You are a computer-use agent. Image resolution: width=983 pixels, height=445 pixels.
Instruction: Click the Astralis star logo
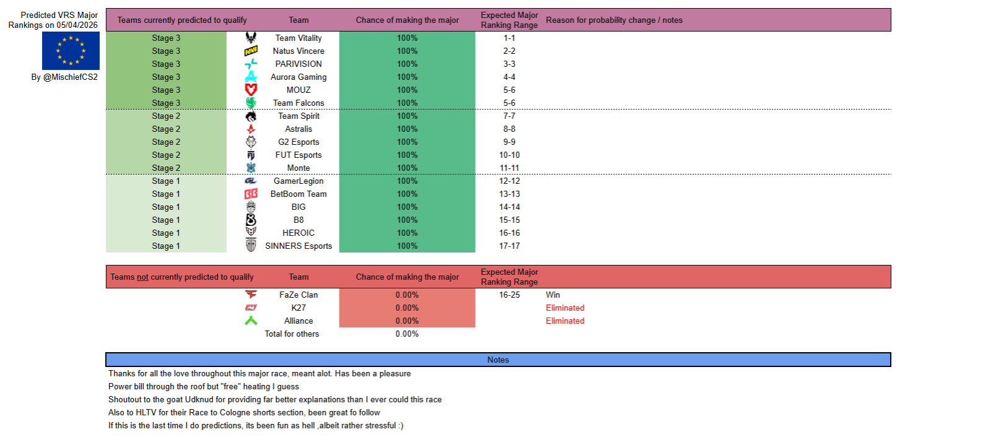pos(251,129)
